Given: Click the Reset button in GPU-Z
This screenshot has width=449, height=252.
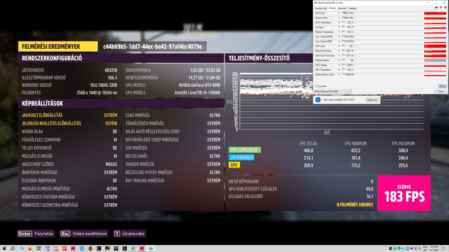Looking at the screenshot, I should click(442, 86).
